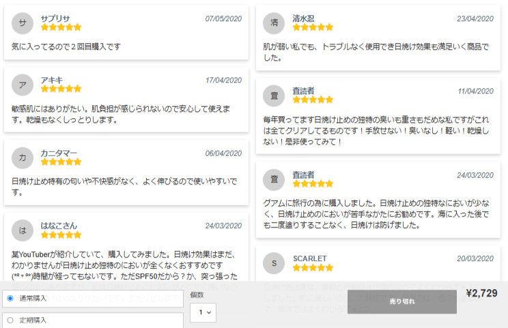Viewport: 508px width, 328px height.
Task: Click the サ avatar icon for サプリサ
Action: 23,23
